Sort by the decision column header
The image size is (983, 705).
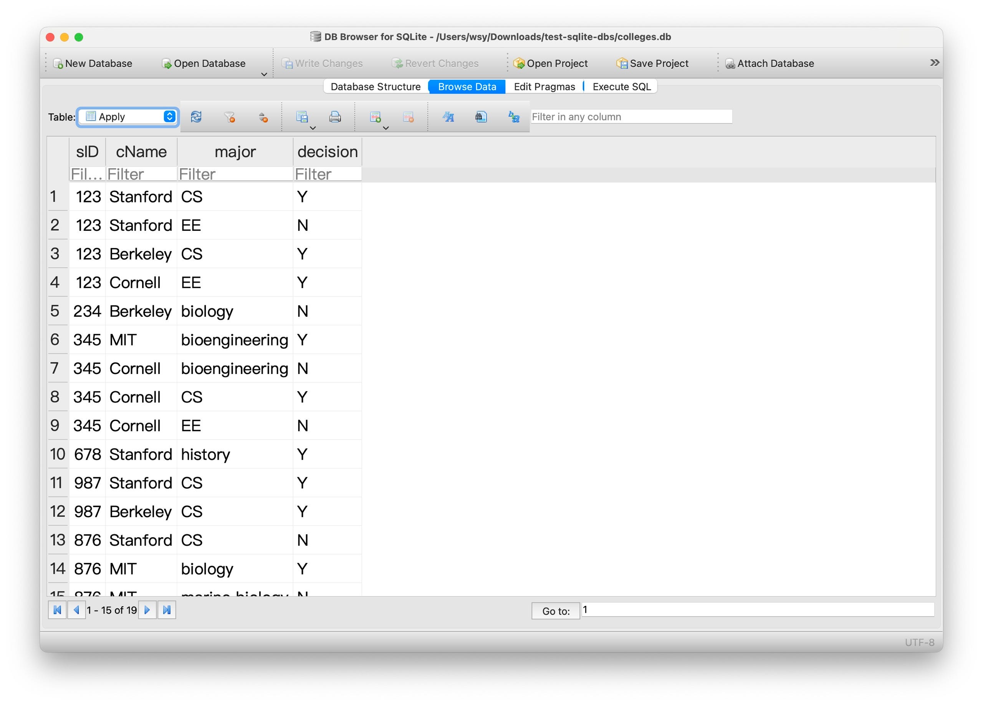328,152
